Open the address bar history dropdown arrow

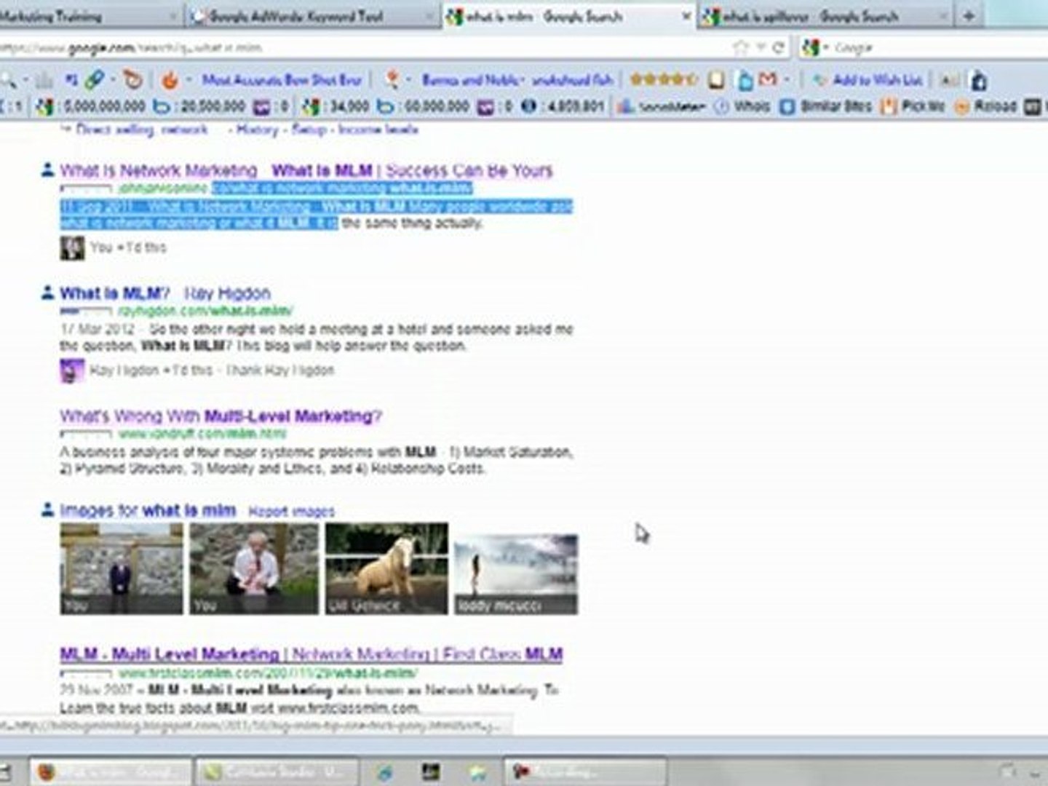click(x=760, y=48)
